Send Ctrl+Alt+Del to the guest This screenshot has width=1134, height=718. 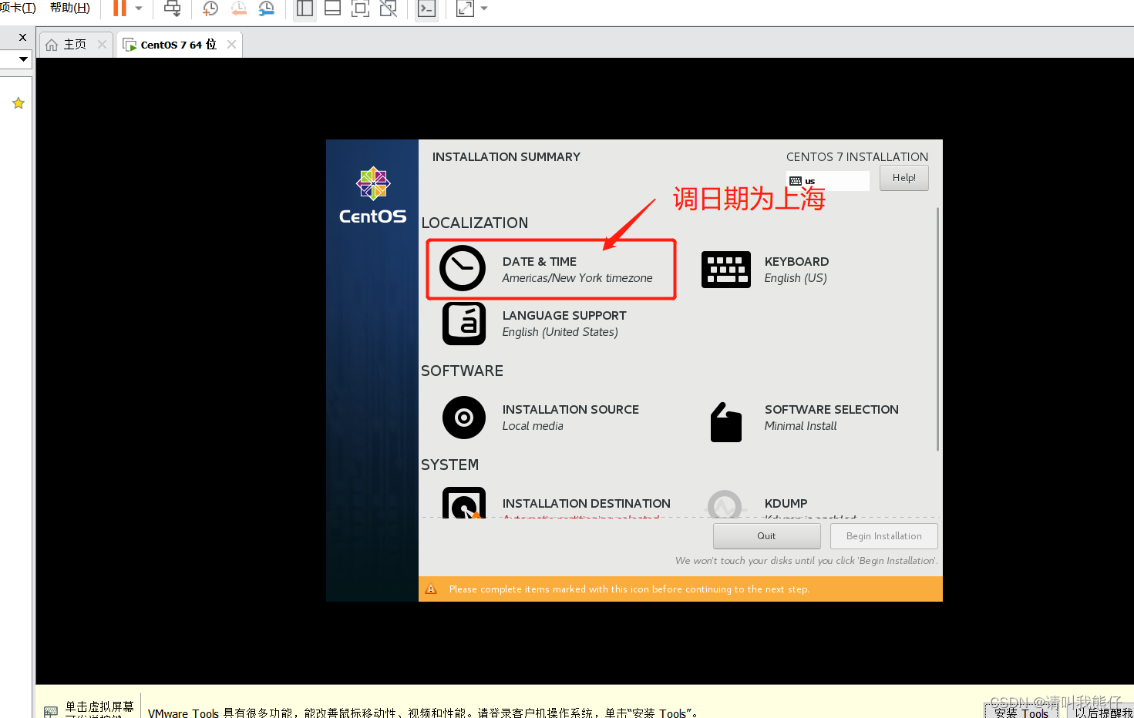[x=172, y=9]
